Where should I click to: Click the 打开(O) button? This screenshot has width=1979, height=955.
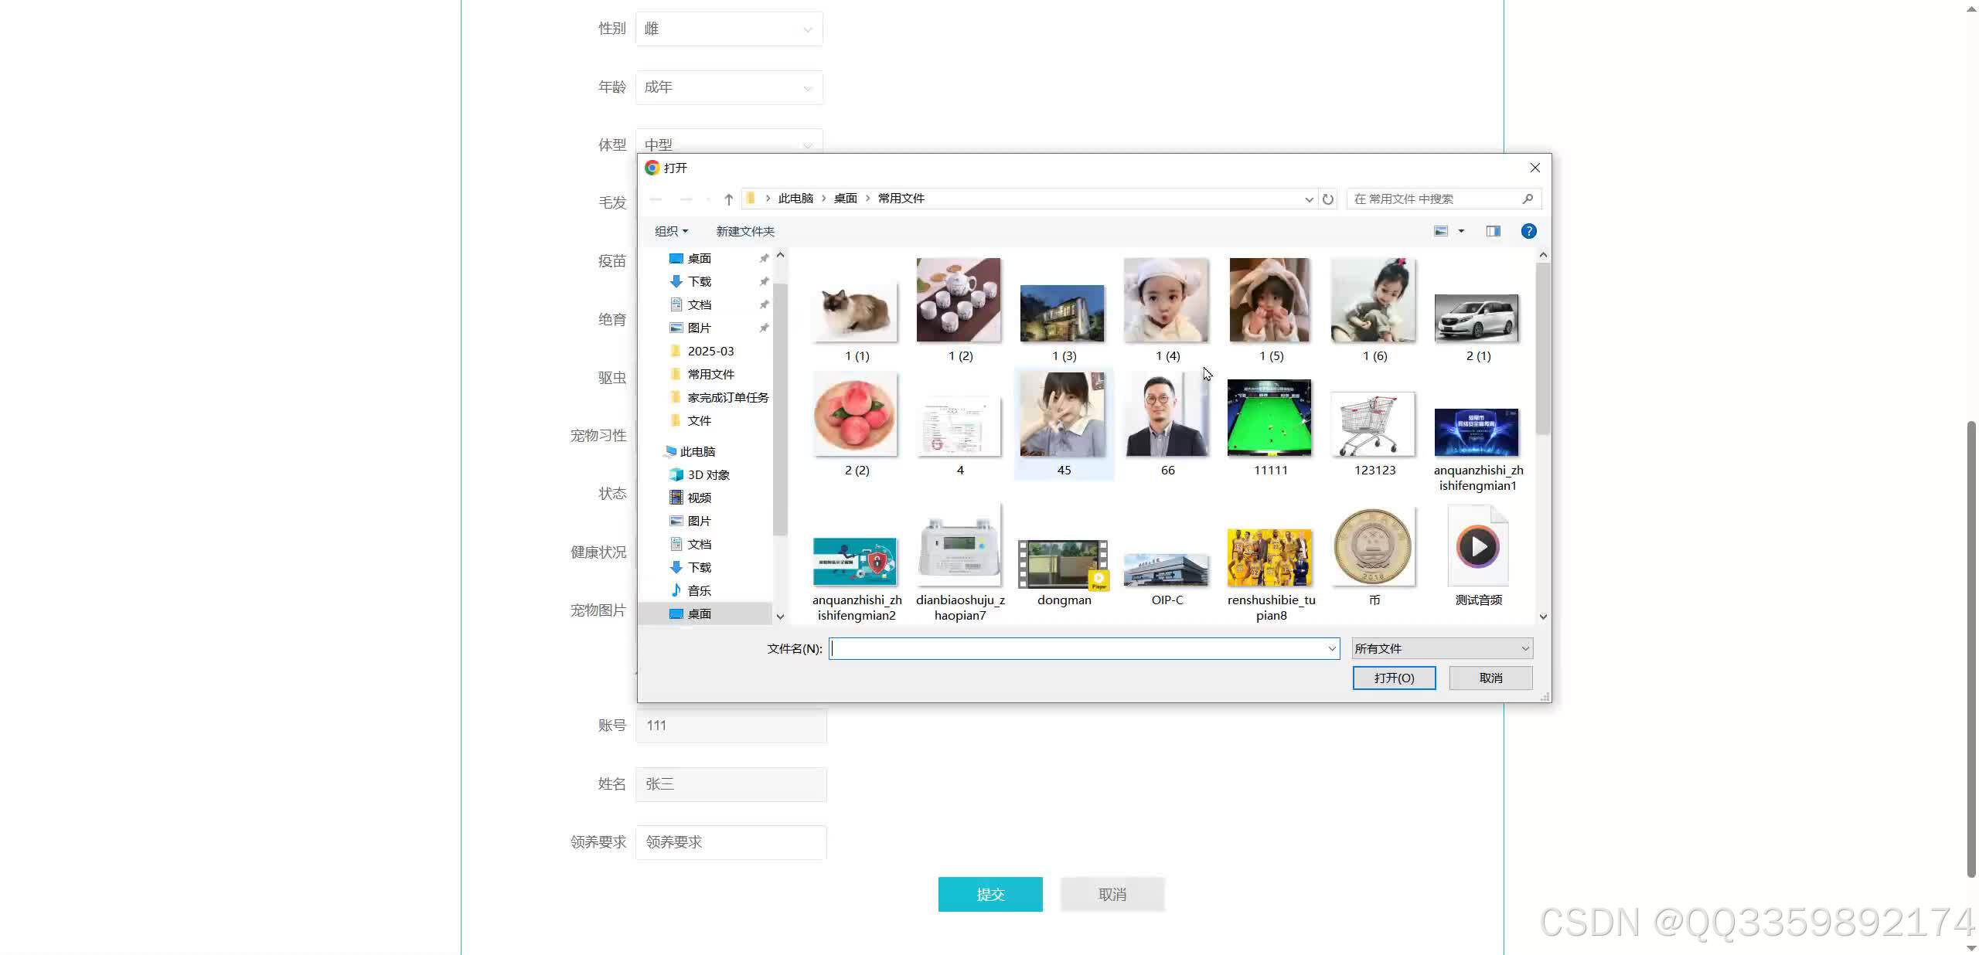point(1393,678)
